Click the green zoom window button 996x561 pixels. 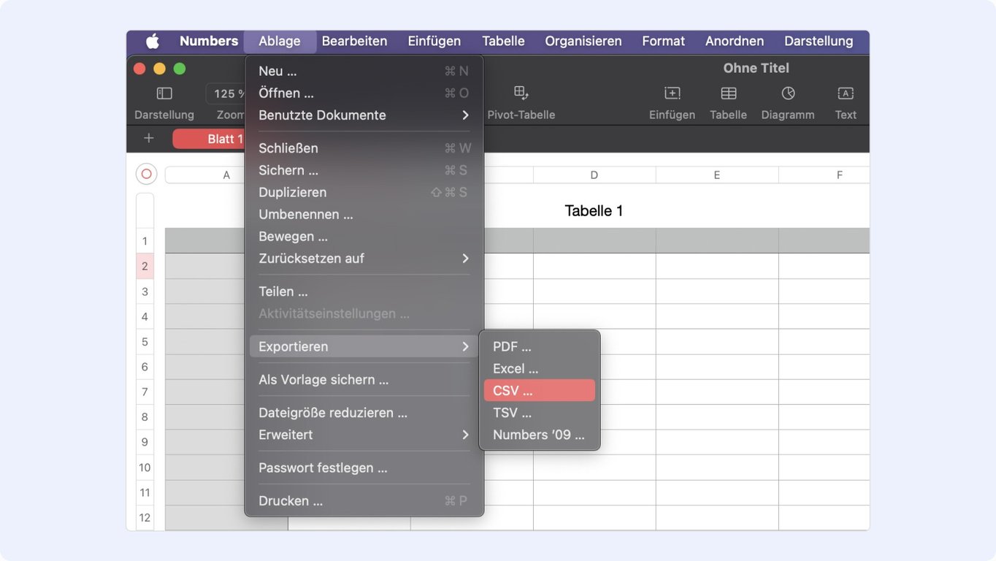point(180,69)
